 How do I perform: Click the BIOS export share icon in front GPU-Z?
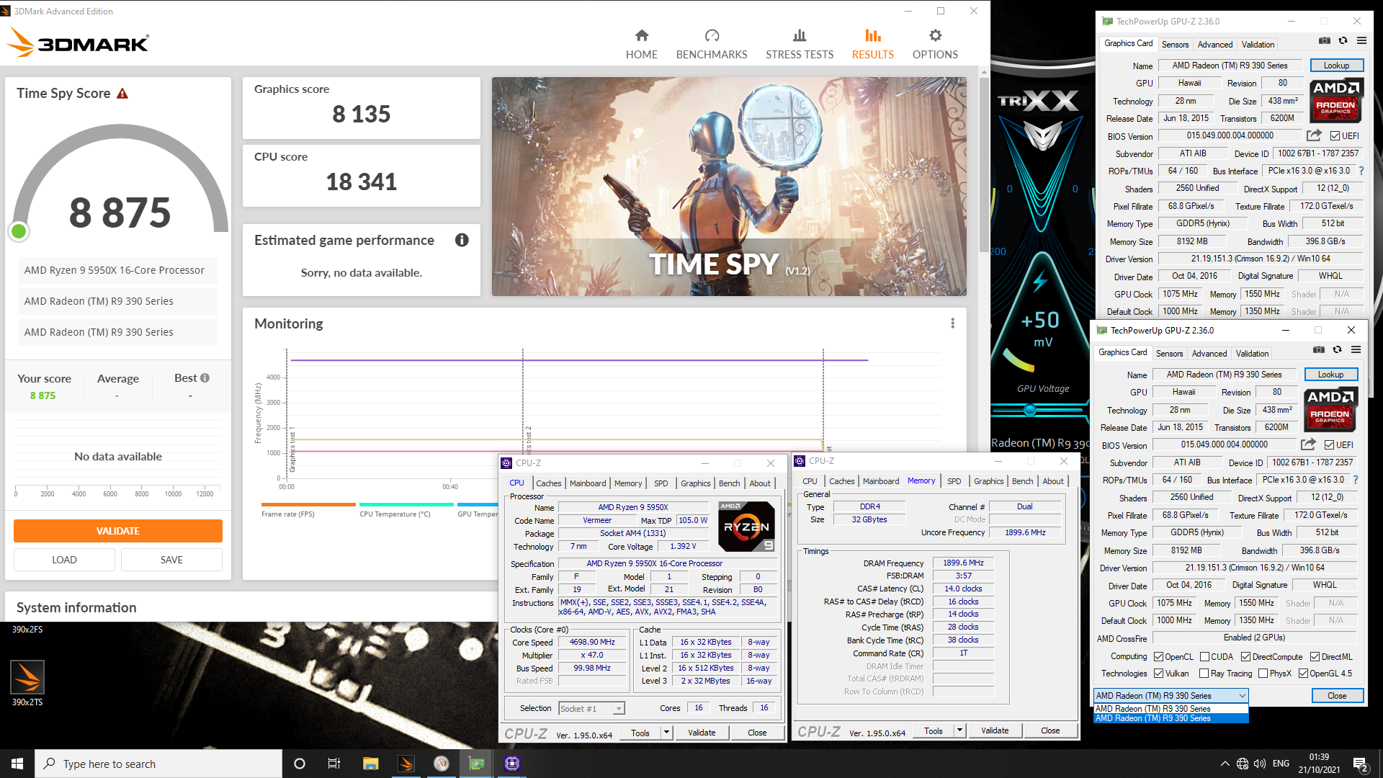click(x=1308, y=444)
